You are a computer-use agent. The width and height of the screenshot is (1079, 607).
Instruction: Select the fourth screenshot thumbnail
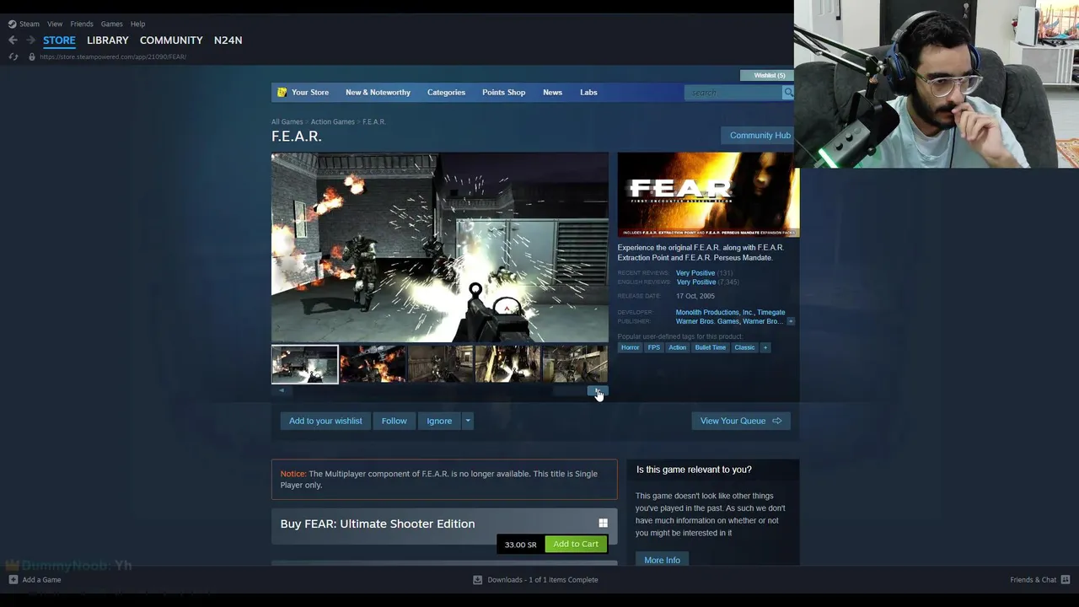tap(507, 364)
